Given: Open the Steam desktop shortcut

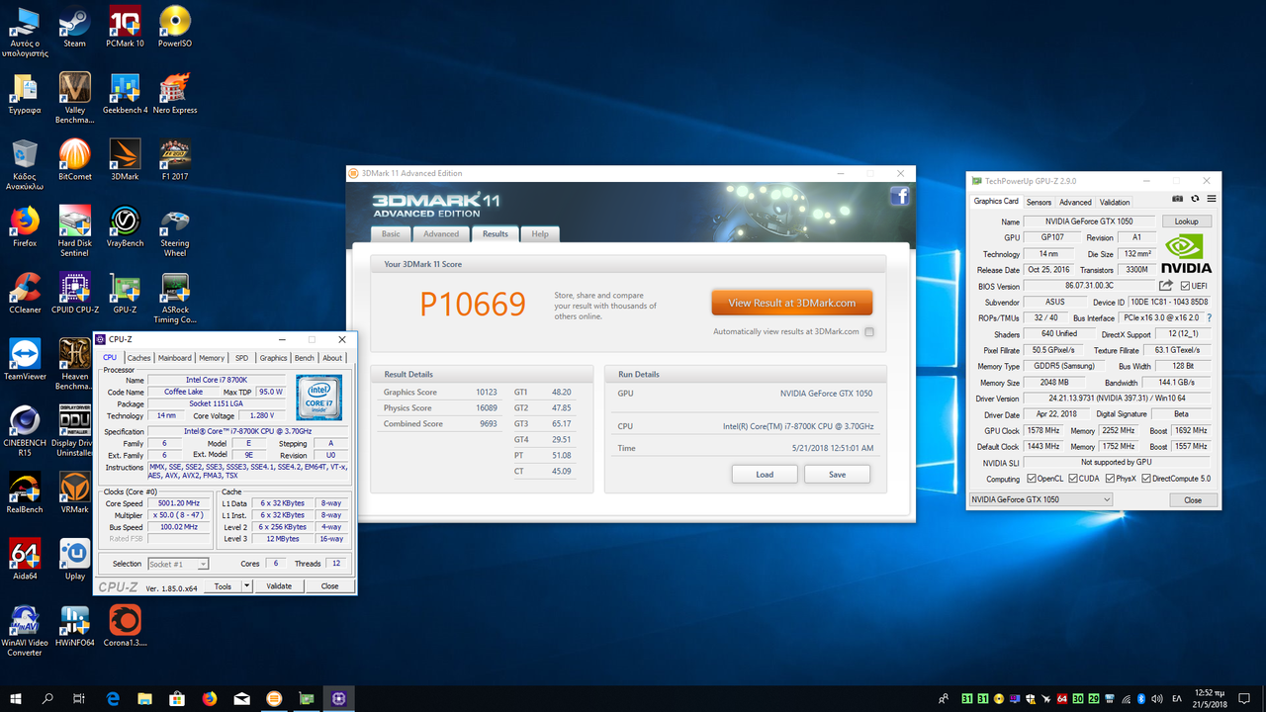Looking at the screenshot, I should (74, 27).
